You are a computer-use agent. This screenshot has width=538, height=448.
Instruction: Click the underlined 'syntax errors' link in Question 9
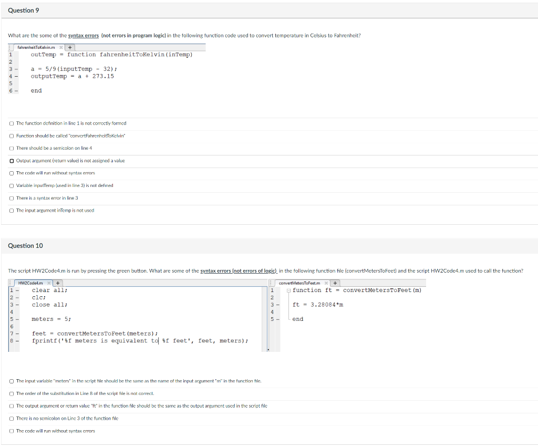pos(83,35)
